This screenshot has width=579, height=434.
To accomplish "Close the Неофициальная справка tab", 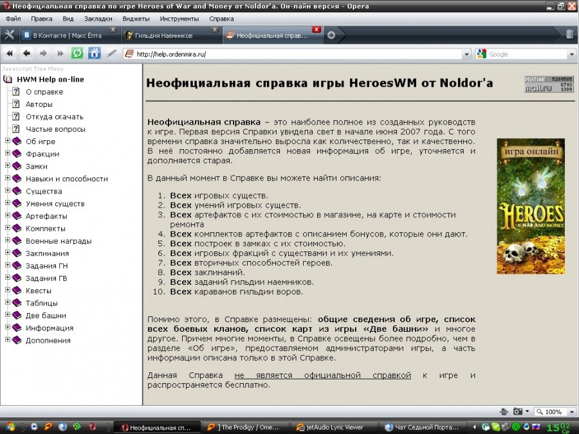I will (x=317, y=29).
